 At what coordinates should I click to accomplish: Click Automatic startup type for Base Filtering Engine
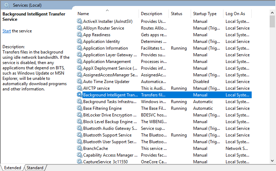[x=203, y=108]
